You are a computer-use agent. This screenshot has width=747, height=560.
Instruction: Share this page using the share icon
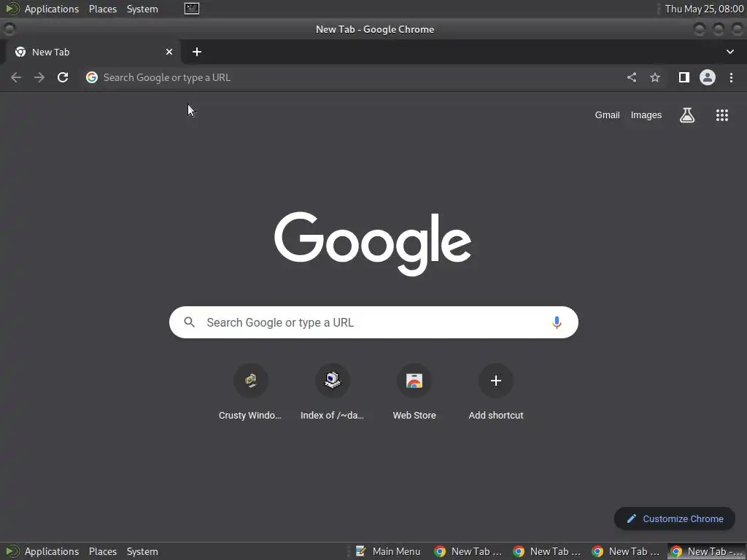(x=631, y=77)
